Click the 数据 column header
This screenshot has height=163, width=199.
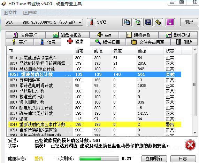click(x=150, y=51)
